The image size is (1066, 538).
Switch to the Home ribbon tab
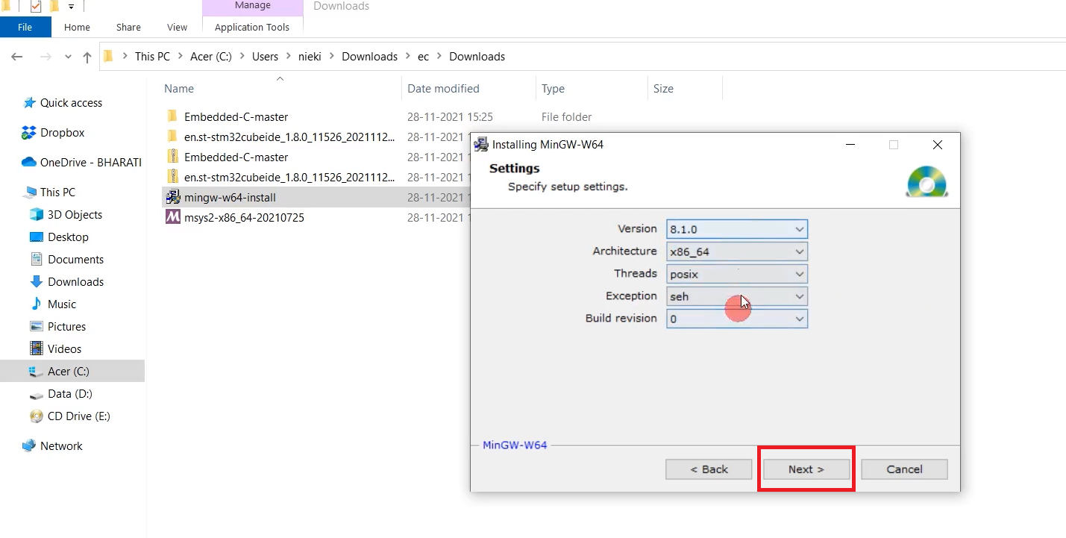point(77,27)
